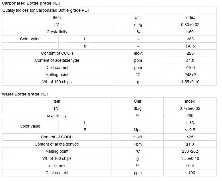222x181 pixels.
Task: Click the ≤0.4 moisture index value
Action: pos(190,166)
